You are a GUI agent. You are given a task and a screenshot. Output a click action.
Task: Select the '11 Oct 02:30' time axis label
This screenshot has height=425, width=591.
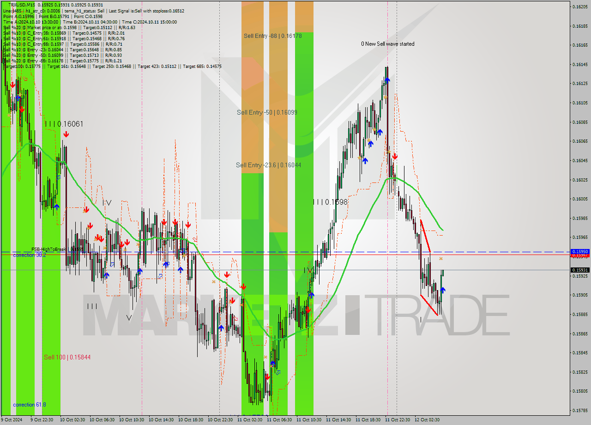(x=250, y=420)
